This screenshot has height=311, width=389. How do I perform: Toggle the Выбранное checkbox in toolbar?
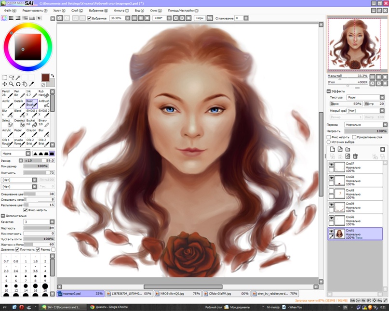[89, 18]
